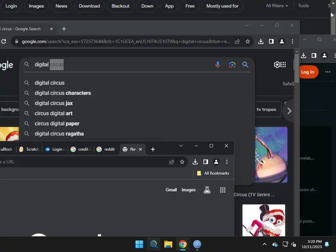This screenshot has width=336, height=252.
Task: Select the 'Mostly used for' chip
Action: pos(222,6)
